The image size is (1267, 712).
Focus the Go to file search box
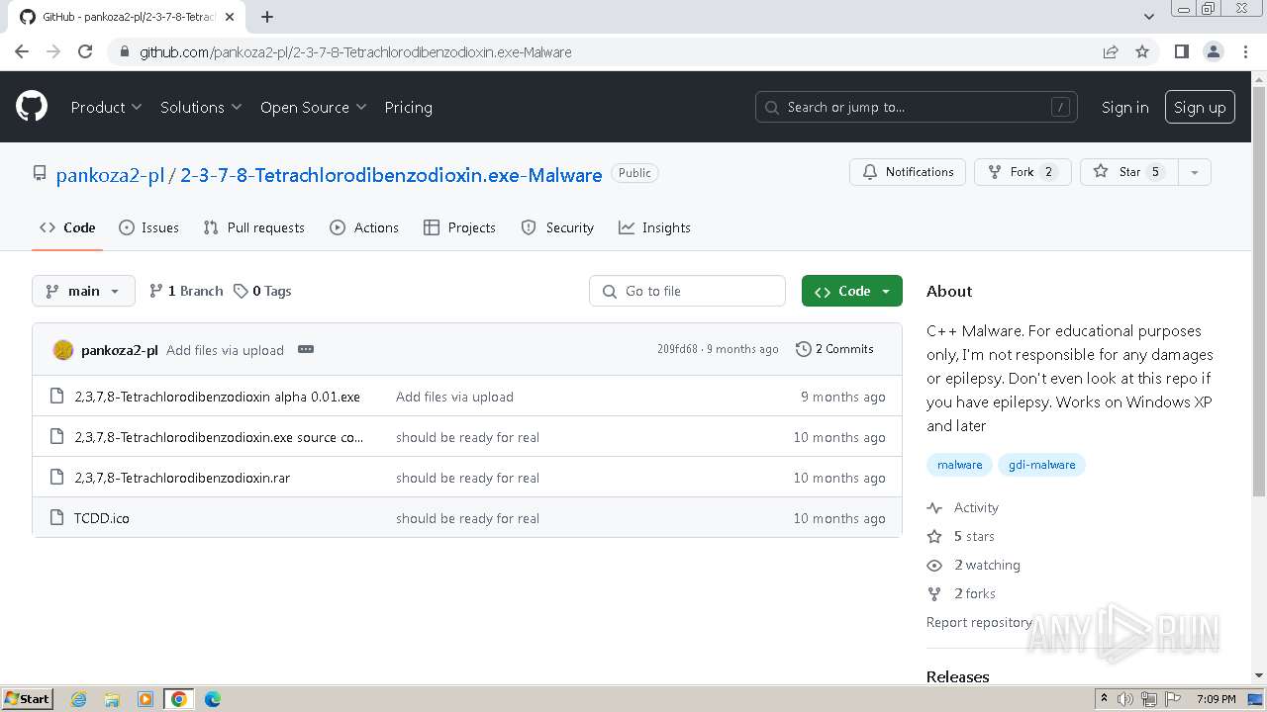pyautogui.click(x=688, y=291)
